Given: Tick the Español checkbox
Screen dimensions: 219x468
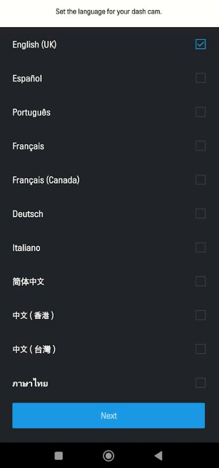Looking at the screenshot, I should point(201,78).
